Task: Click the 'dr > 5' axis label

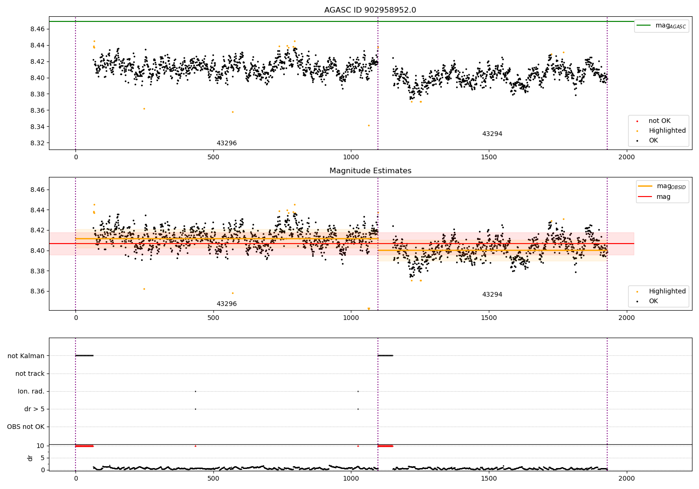Action: click(x=34, y=409)
